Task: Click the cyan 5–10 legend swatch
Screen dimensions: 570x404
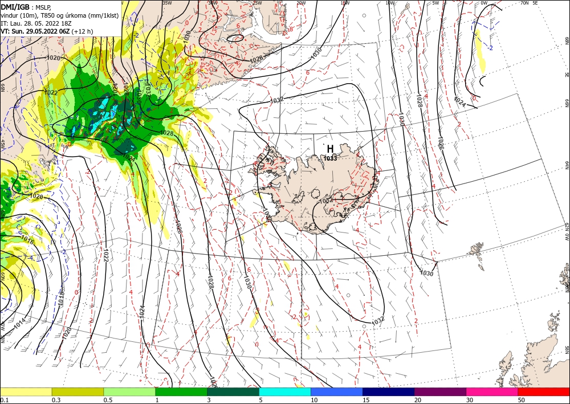Action: [x=285, y=391]
